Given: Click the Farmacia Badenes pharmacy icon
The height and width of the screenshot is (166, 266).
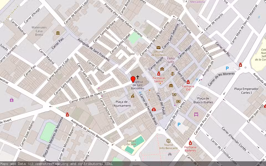Looking at the screenshot, I should (x=190, y=143).
